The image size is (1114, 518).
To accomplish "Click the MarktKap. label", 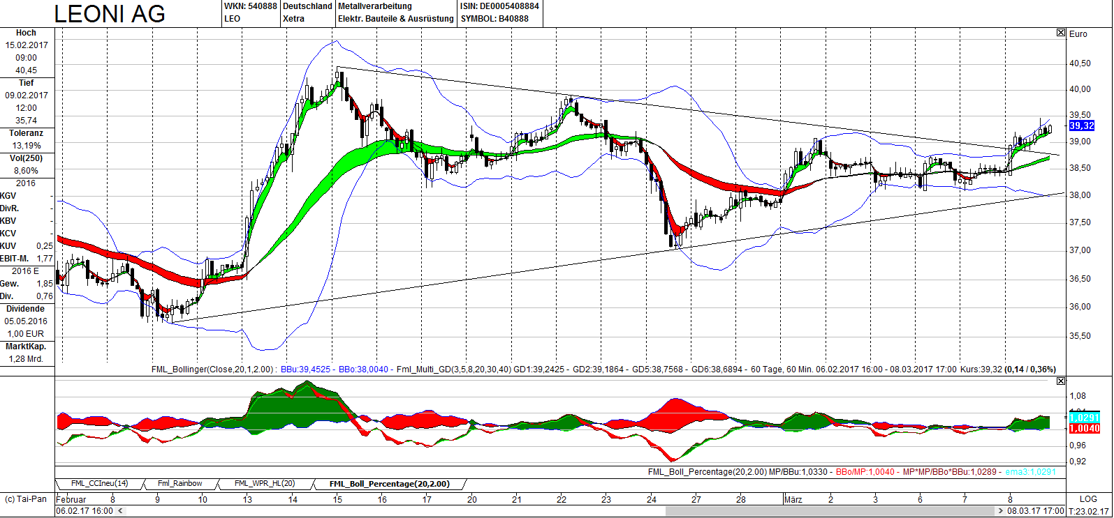I will [x=26, y=346].
